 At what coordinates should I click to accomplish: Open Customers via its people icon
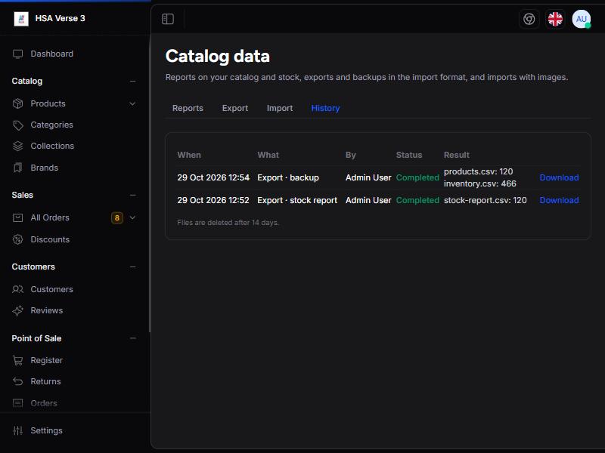pyautogui.click(x=17, y=289)
